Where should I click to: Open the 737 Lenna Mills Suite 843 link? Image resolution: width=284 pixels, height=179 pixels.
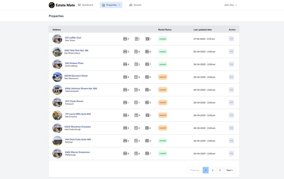[78, 114]
